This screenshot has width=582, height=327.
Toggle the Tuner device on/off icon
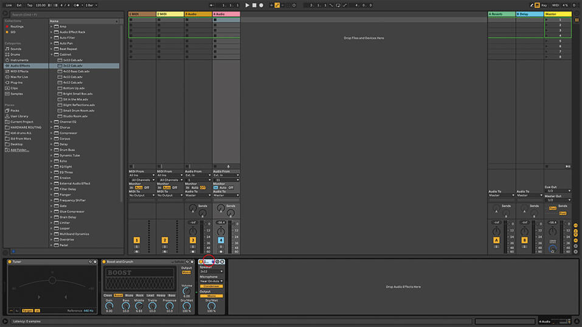(x=10, y=262)
